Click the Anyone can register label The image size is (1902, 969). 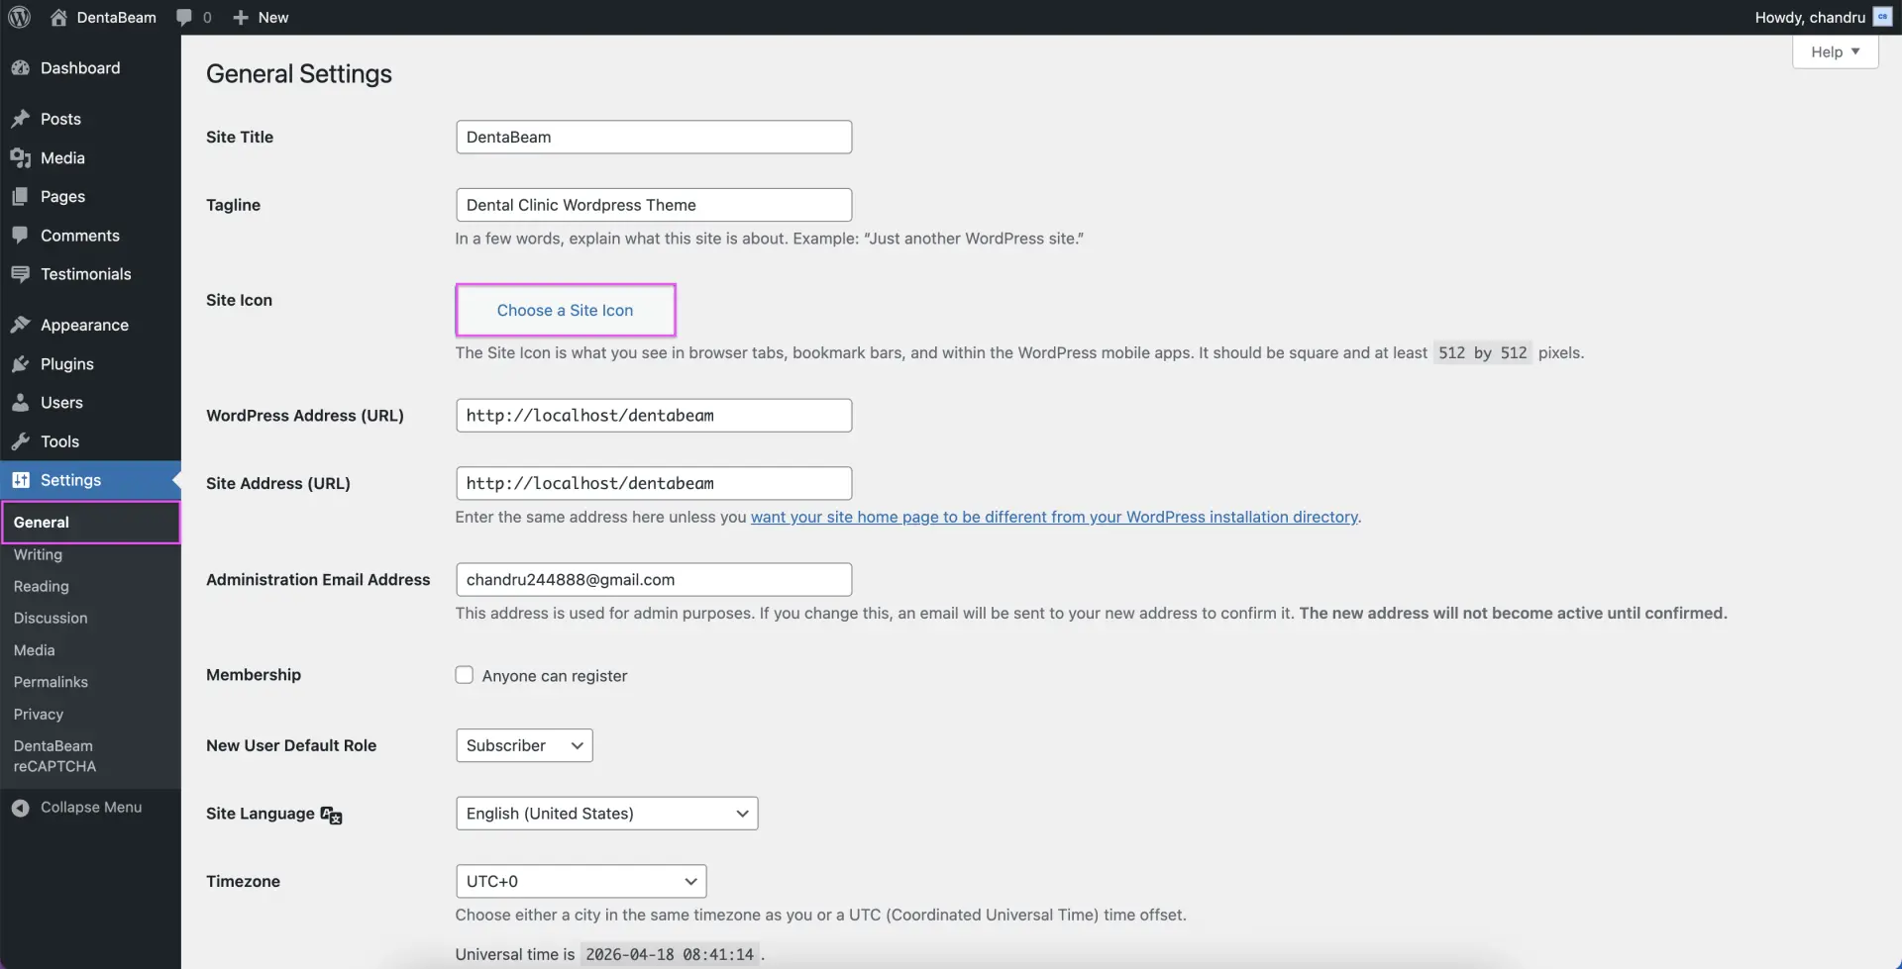[555, 676]
